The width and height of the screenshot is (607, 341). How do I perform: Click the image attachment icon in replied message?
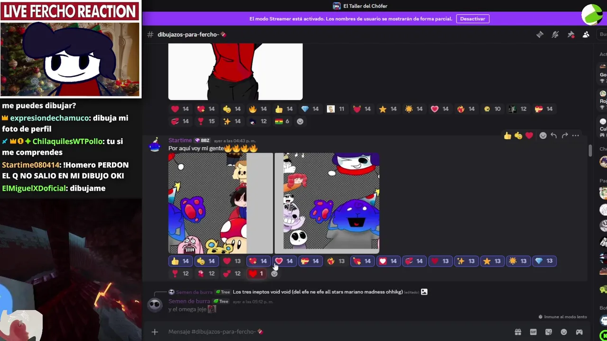(x=424, y=292)
